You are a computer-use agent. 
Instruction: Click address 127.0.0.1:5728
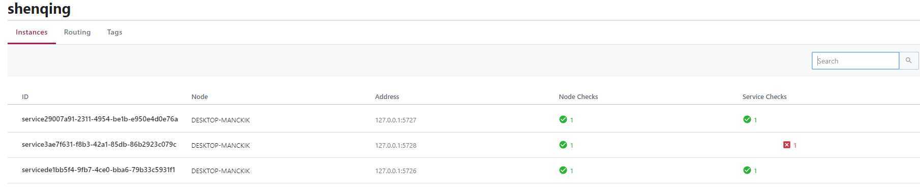395,145
